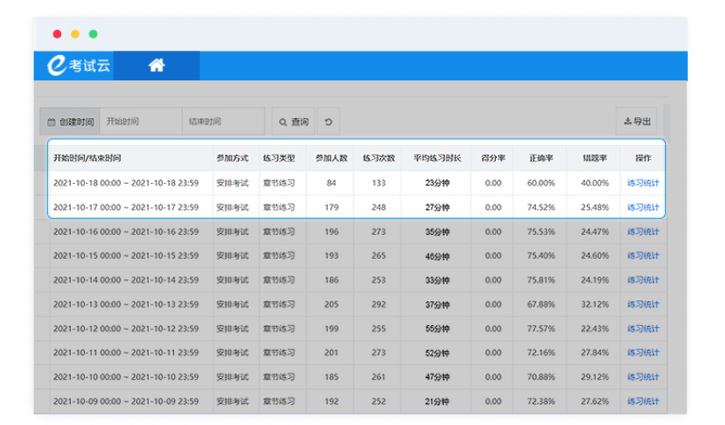
Task: Click the yellow minimize window dot
Action: pyautogui.click(x=75, y=34)
